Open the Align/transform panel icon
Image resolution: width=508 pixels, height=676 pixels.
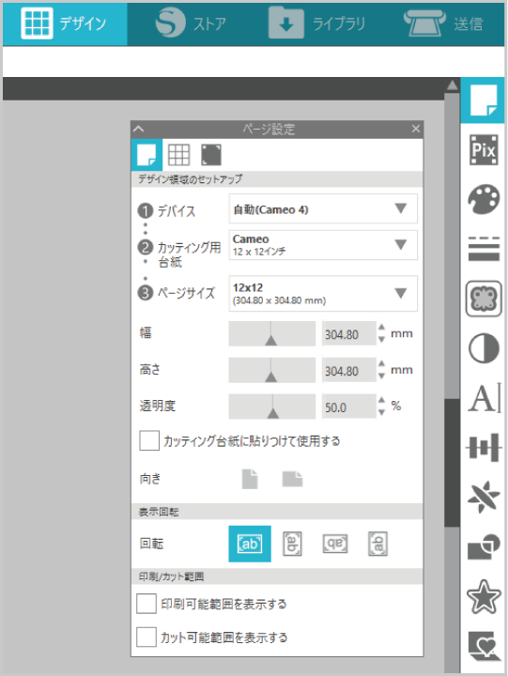point(484,448)
